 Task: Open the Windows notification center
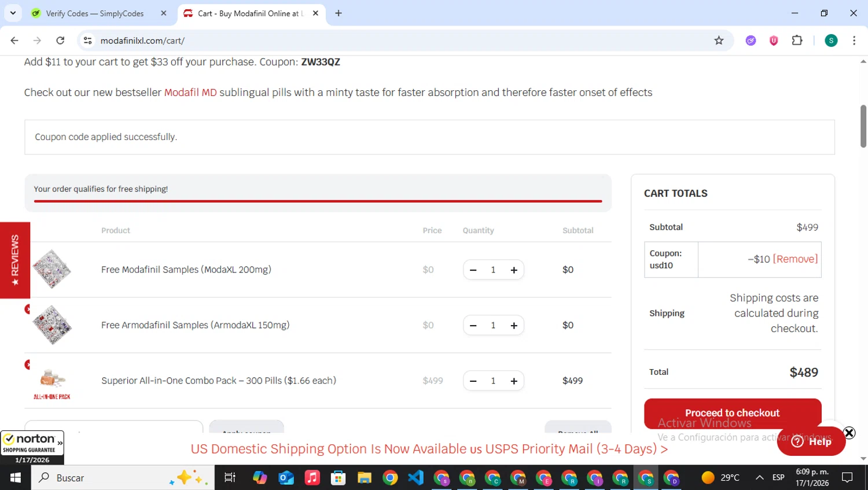coord(848,478)
